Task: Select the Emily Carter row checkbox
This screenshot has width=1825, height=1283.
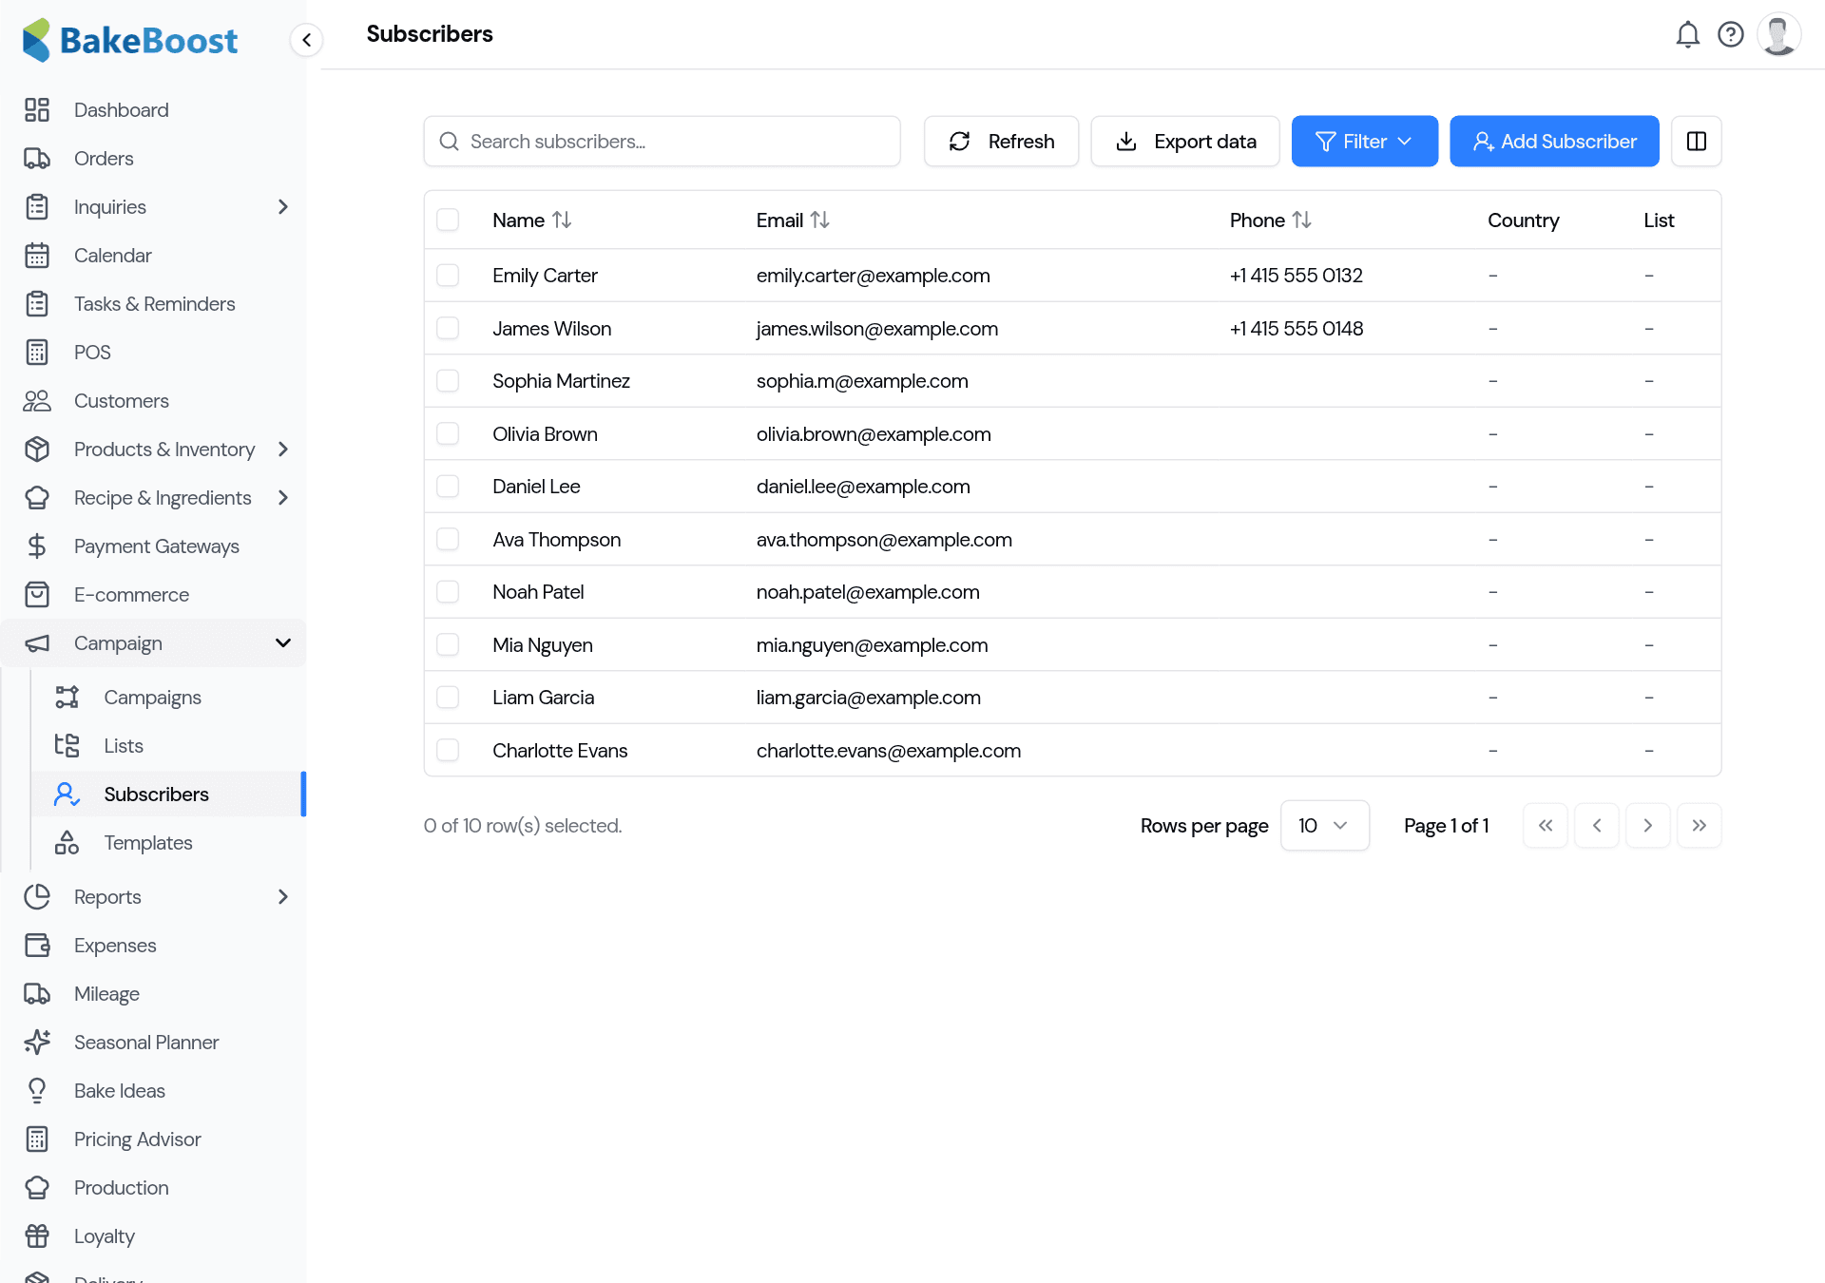Action: pyautogui.click(x=448, y=276)
